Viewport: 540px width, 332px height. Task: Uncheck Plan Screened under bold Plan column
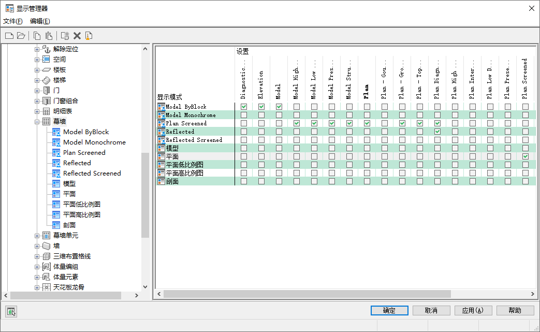[367, 123]
